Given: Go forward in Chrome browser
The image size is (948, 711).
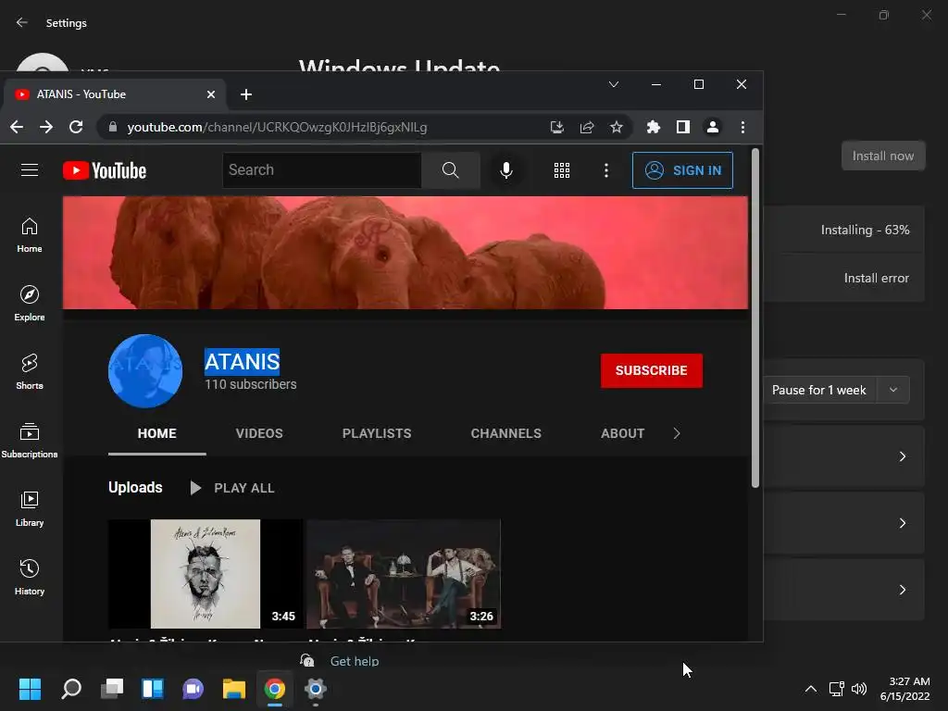Looking at the screenshot, I should 46,127.
